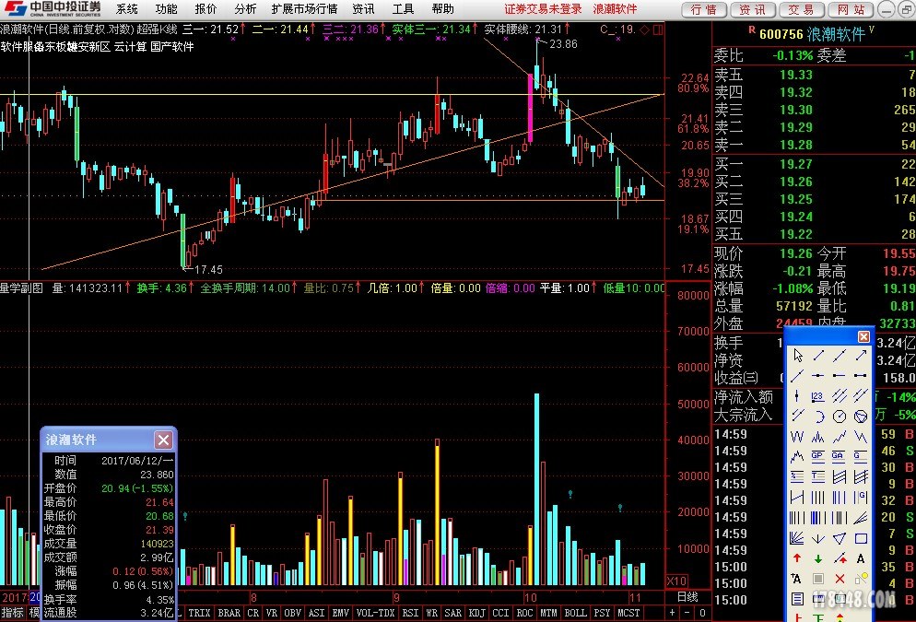Viewport: 916px width, 622px height.
Task: Close the 浪潮软件 data info popup
Action: (x=163, y=440)
